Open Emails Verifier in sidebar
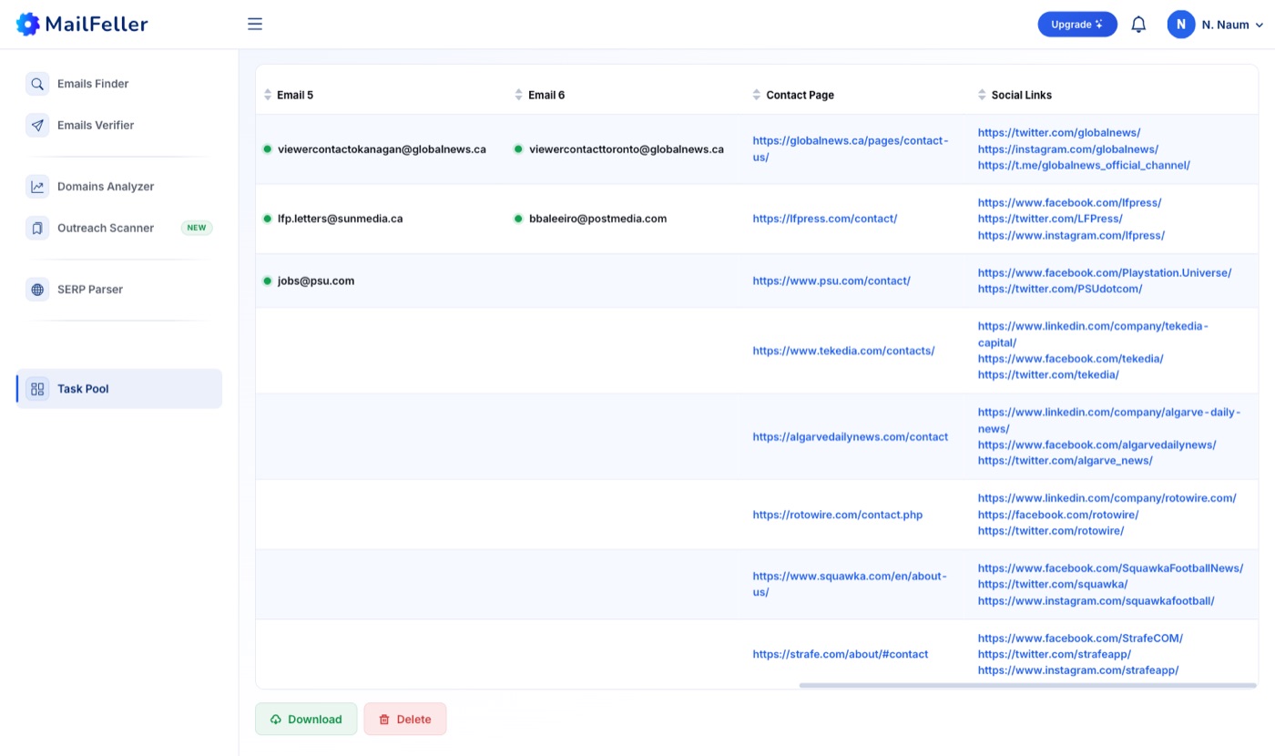Image resolution: width=1275 pixels, height=756 pixels. 119,126
